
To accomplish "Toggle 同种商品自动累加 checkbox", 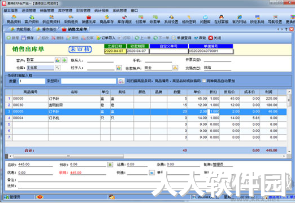I will 204,81.
